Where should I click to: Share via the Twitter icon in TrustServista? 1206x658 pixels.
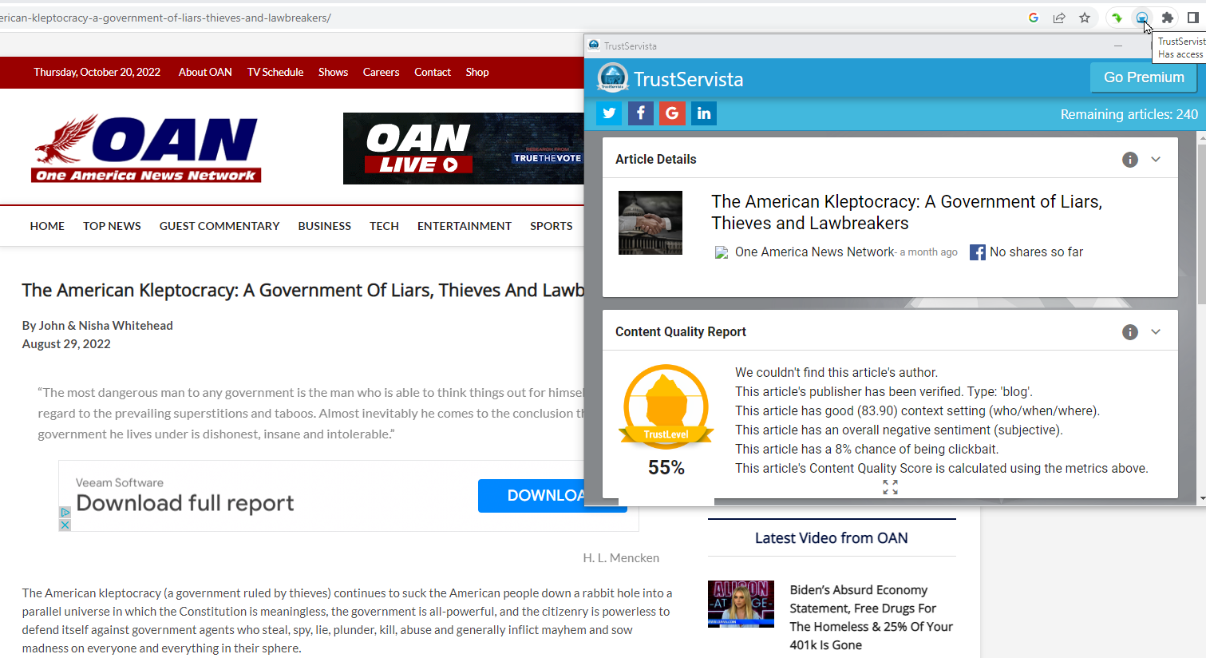[609, 113]
